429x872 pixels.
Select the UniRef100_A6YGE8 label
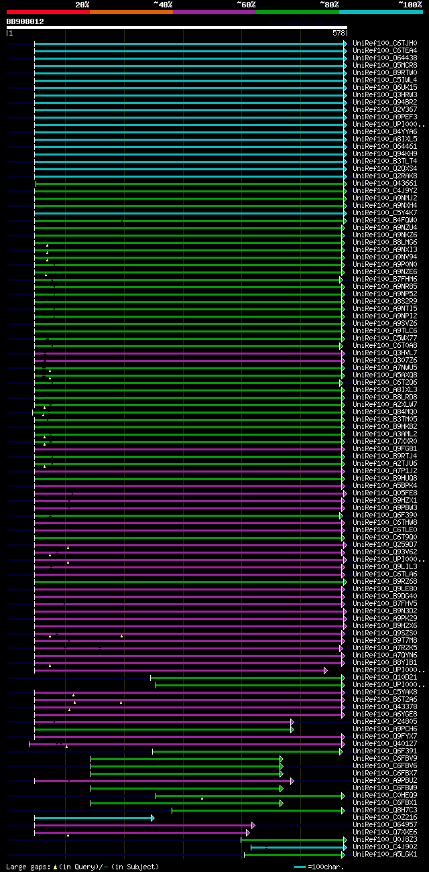coord(385,714)
